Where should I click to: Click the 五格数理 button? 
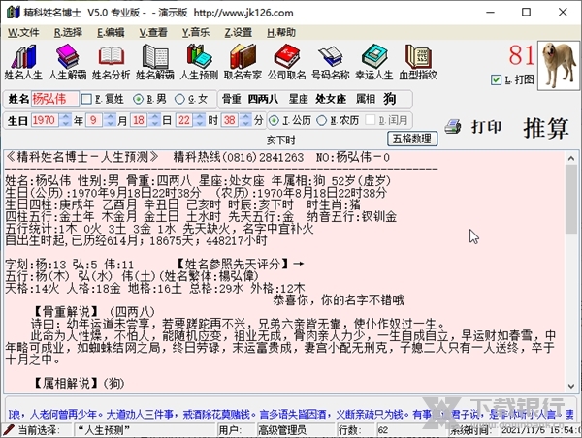click(x=412, y=139)
